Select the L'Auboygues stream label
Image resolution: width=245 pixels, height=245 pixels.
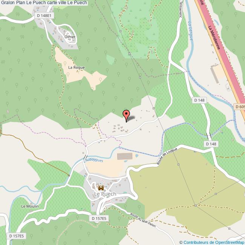point(93,160)
